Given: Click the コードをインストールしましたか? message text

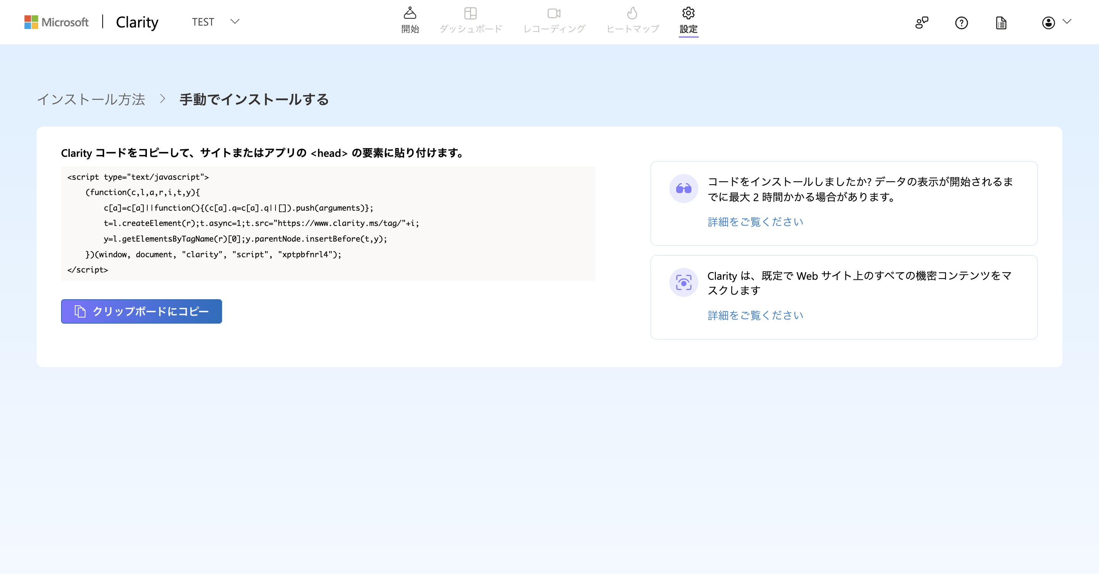Looking at the screenshot, I should (860, 189).
